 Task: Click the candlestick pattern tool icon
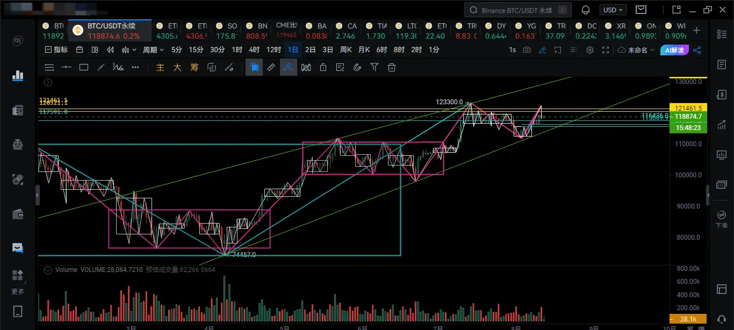tap(306, 67)
